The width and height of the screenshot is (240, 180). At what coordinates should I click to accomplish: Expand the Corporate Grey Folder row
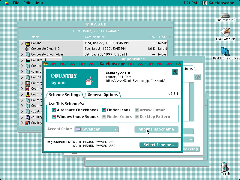pyautogui.click(x=22, y=55)
